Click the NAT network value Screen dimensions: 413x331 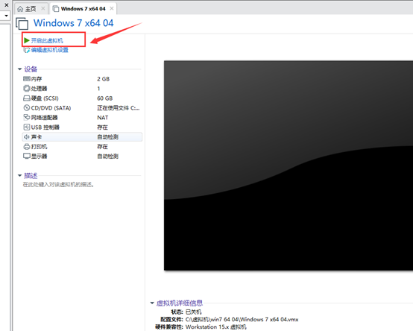pyautogui.click(x=102, y=118)
